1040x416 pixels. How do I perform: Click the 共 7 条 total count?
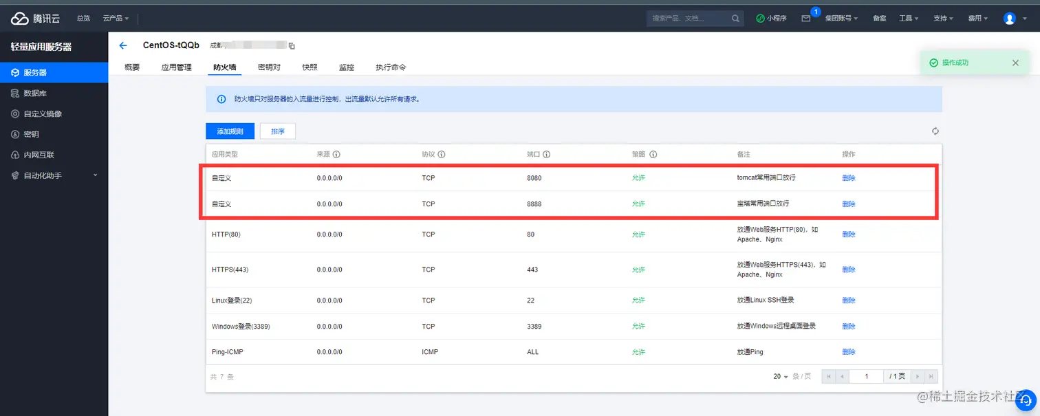[x=222, y=377]
